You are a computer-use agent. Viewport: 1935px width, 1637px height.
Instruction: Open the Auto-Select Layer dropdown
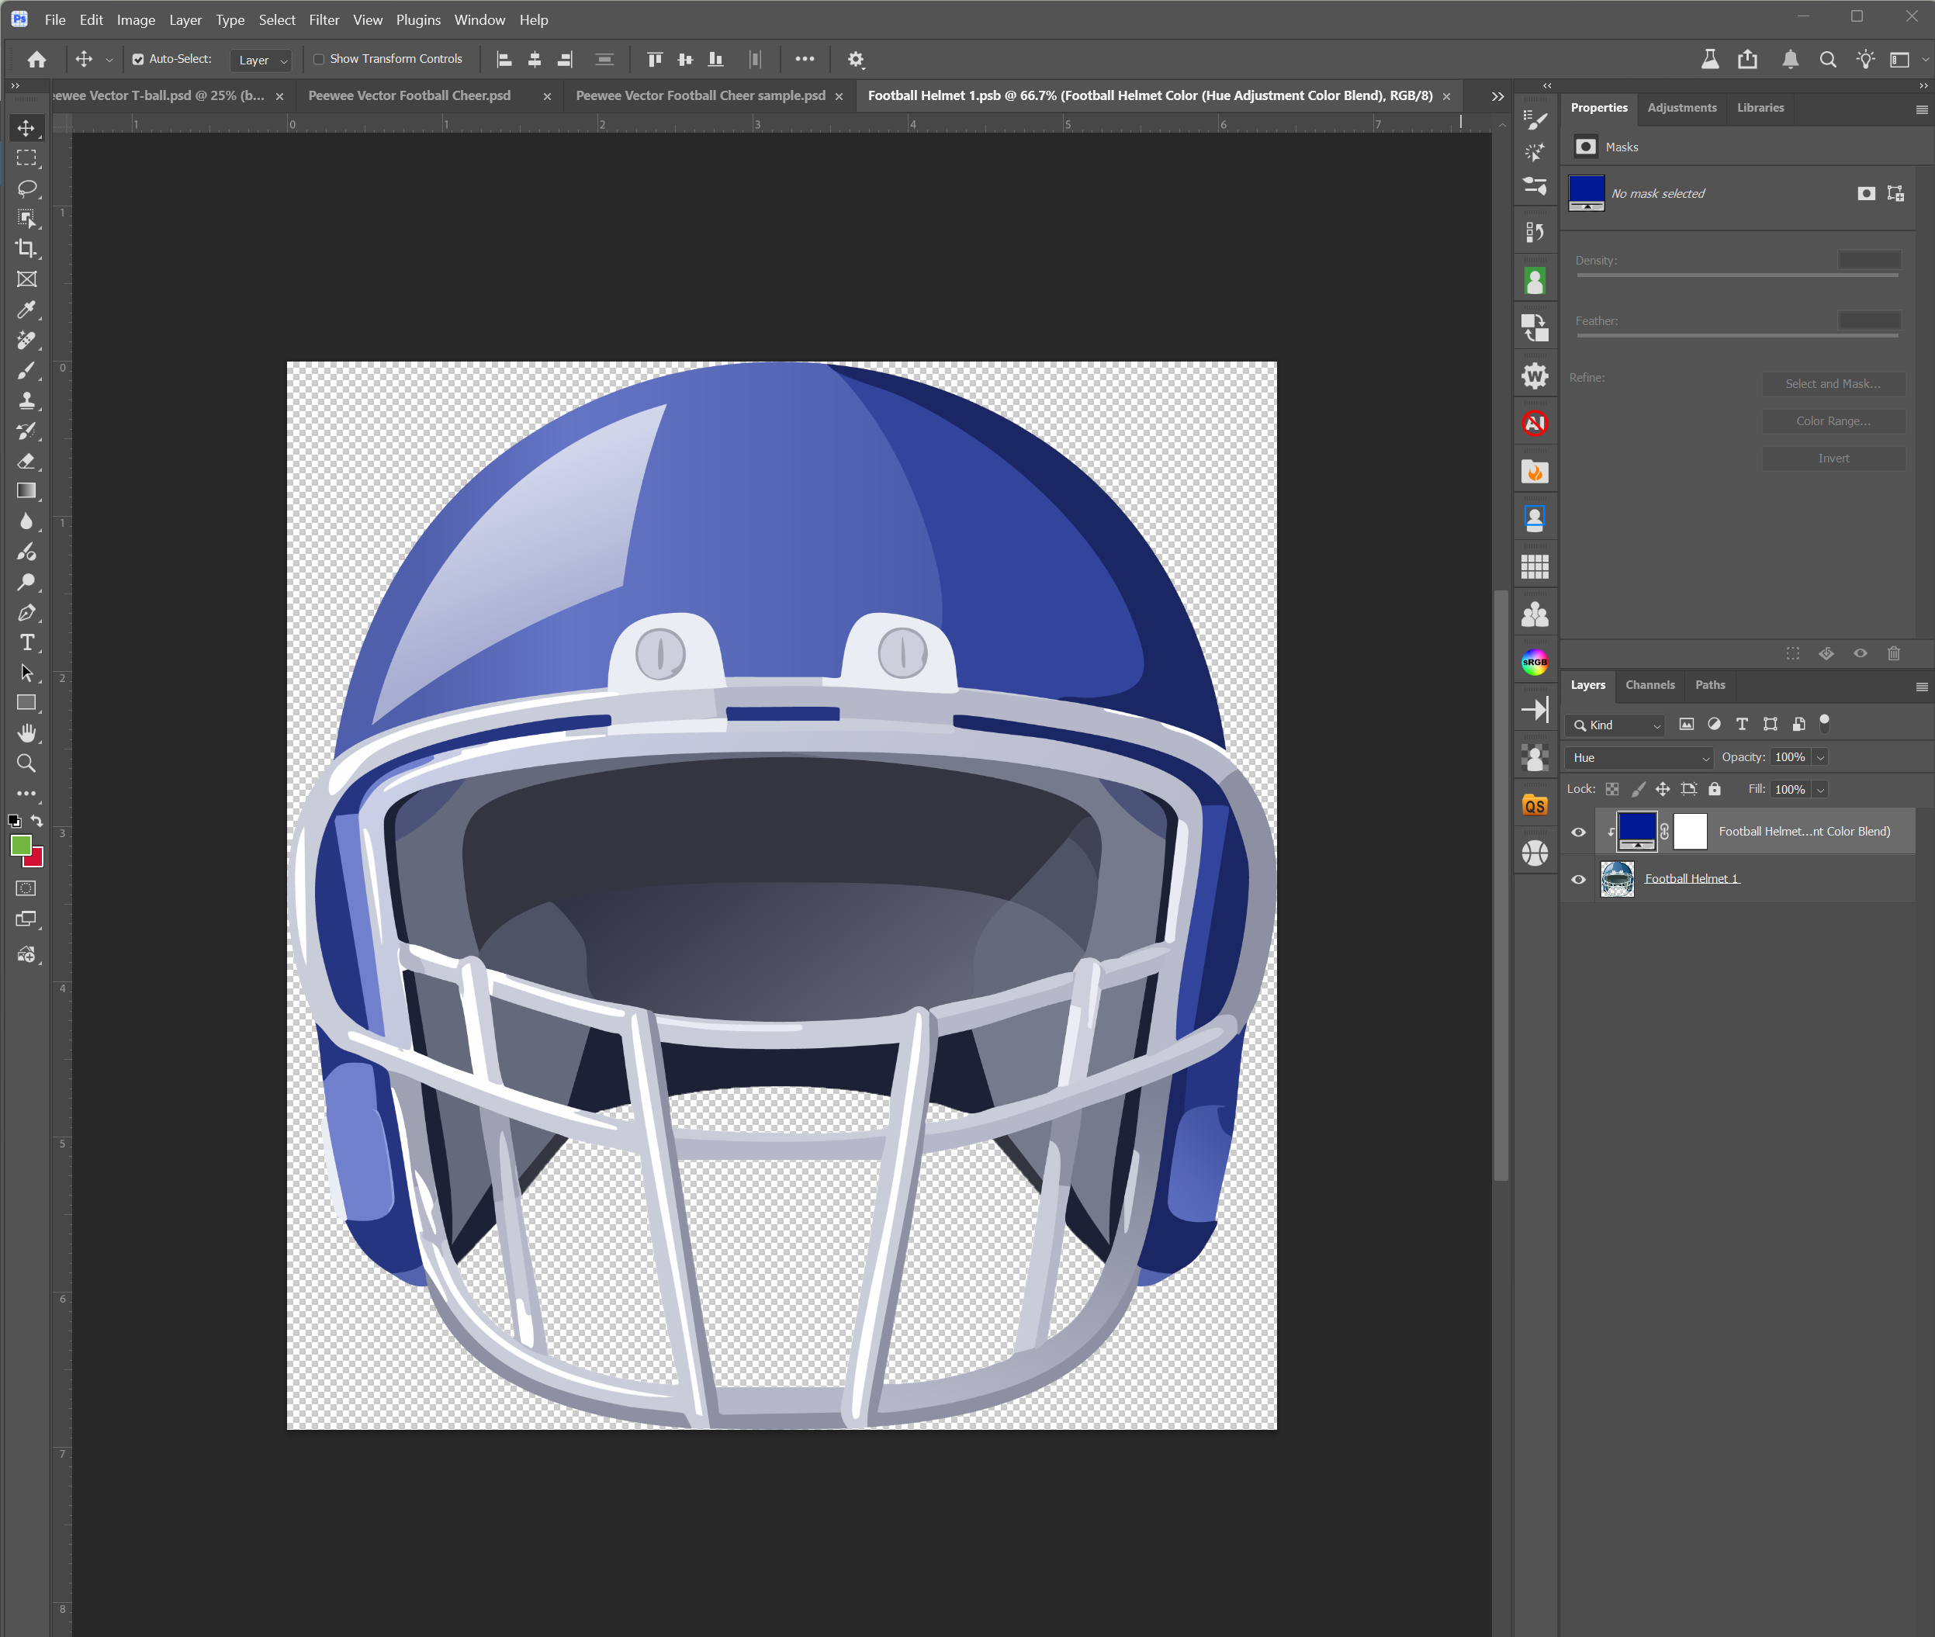coord(261,61)
